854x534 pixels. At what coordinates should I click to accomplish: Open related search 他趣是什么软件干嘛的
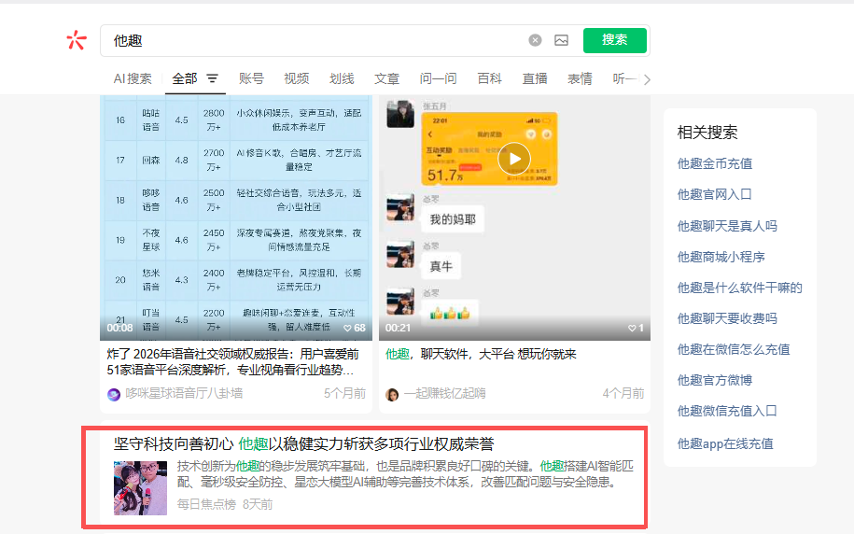[739, 288]
